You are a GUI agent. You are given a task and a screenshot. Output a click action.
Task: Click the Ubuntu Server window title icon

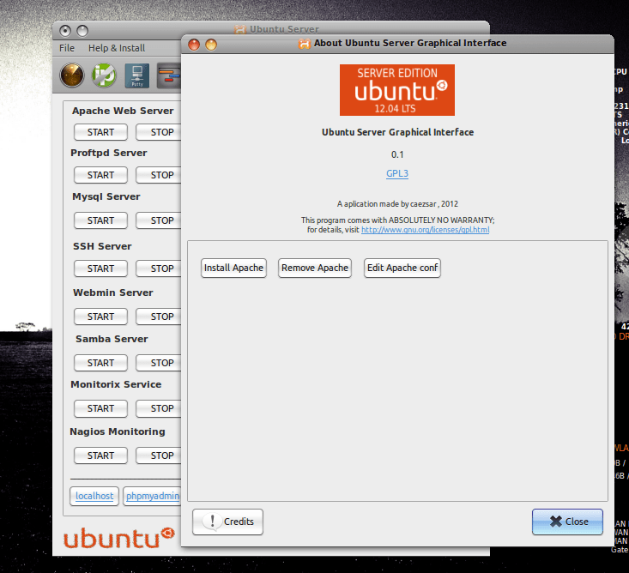click(x=240, y=29)
